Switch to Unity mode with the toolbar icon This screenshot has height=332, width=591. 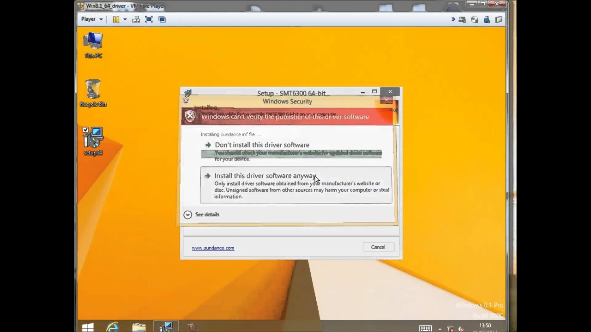[x=162, y=19]
